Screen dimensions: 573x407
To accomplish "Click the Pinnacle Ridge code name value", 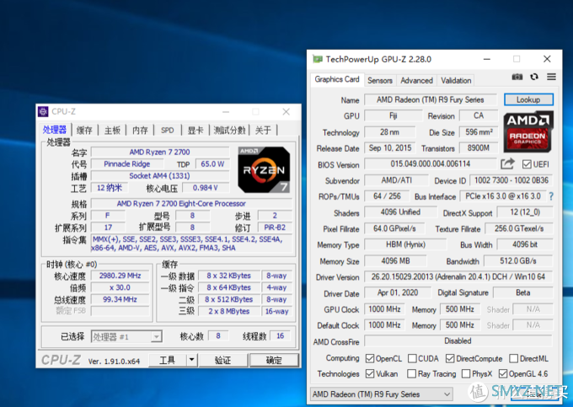I will [x=126, y=163].
